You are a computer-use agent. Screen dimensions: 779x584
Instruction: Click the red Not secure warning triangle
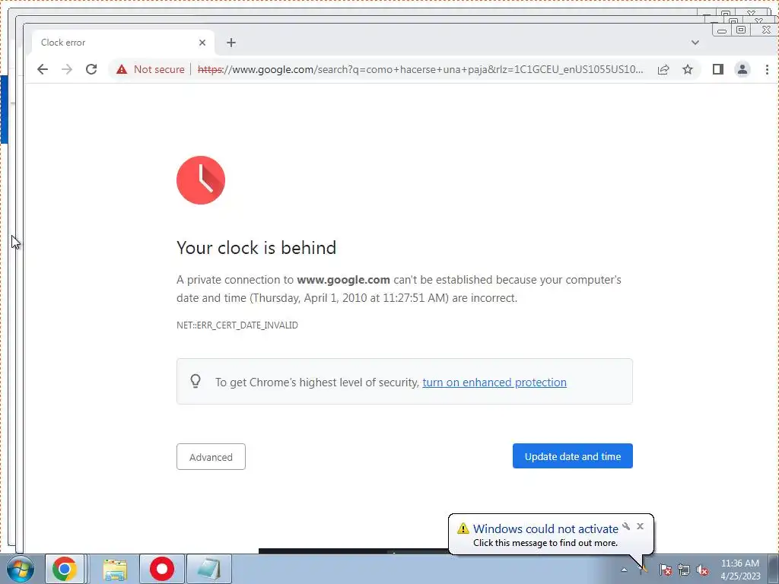click(122, 69)
